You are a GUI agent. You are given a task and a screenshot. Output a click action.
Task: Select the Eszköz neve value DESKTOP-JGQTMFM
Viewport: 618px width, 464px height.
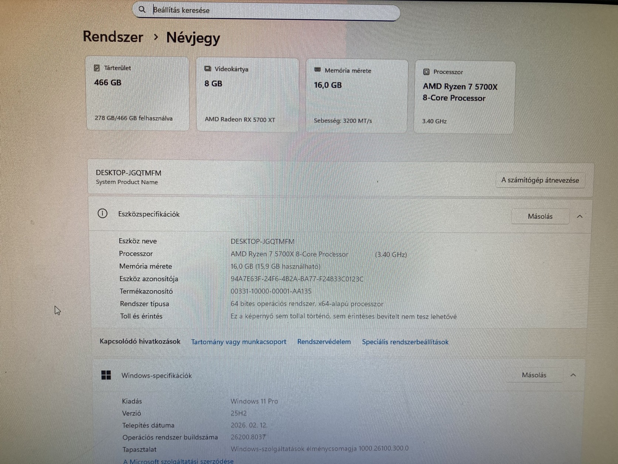[262, 242]
